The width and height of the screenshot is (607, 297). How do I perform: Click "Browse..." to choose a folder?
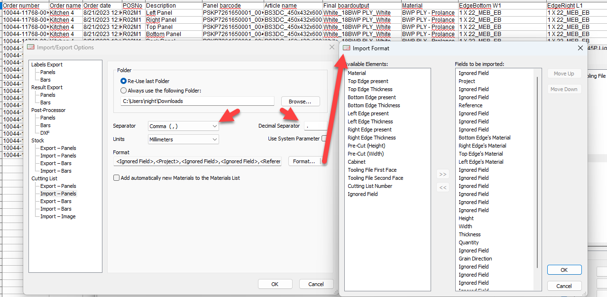point(300,101)
